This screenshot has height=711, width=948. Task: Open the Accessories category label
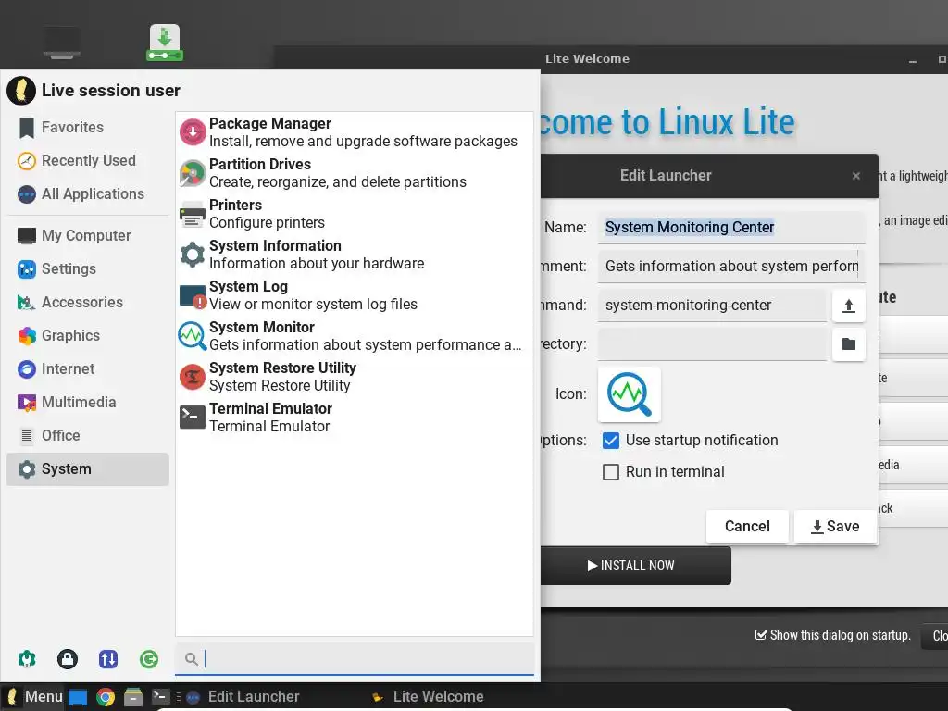point(82,303)
